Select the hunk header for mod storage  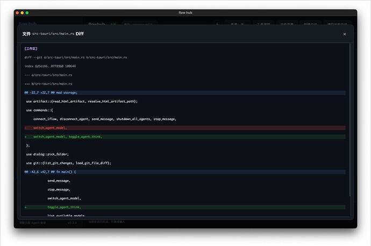(x=54, y=92)
